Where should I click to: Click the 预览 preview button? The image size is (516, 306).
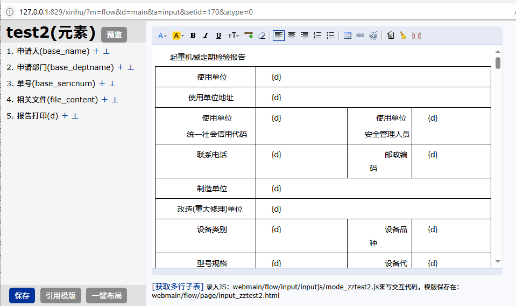[x=114, y=34]
